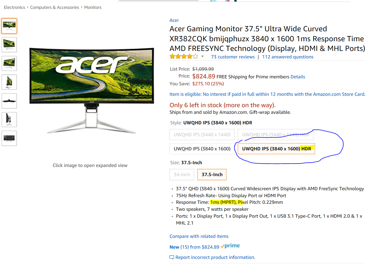Open the star rating dropdown arrow
Image resolution: width=374 pixels, height=265 pixels.
(202, 56)
